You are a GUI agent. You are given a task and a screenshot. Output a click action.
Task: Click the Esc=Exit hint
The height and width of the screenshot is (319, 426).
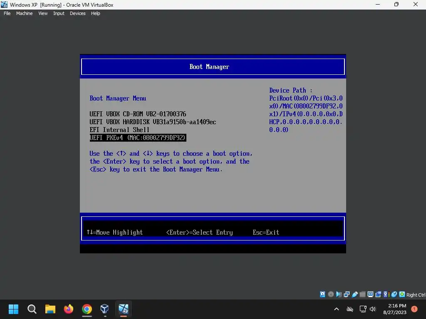click(266, 233)
